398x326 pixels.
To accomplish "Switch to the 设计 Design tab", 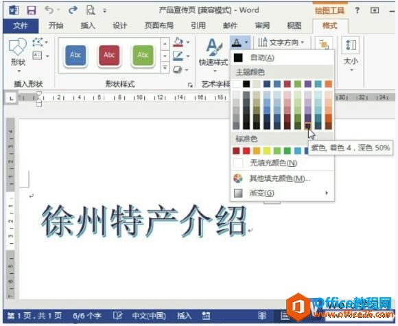I will pyautogui.click(x=119, y=25).
